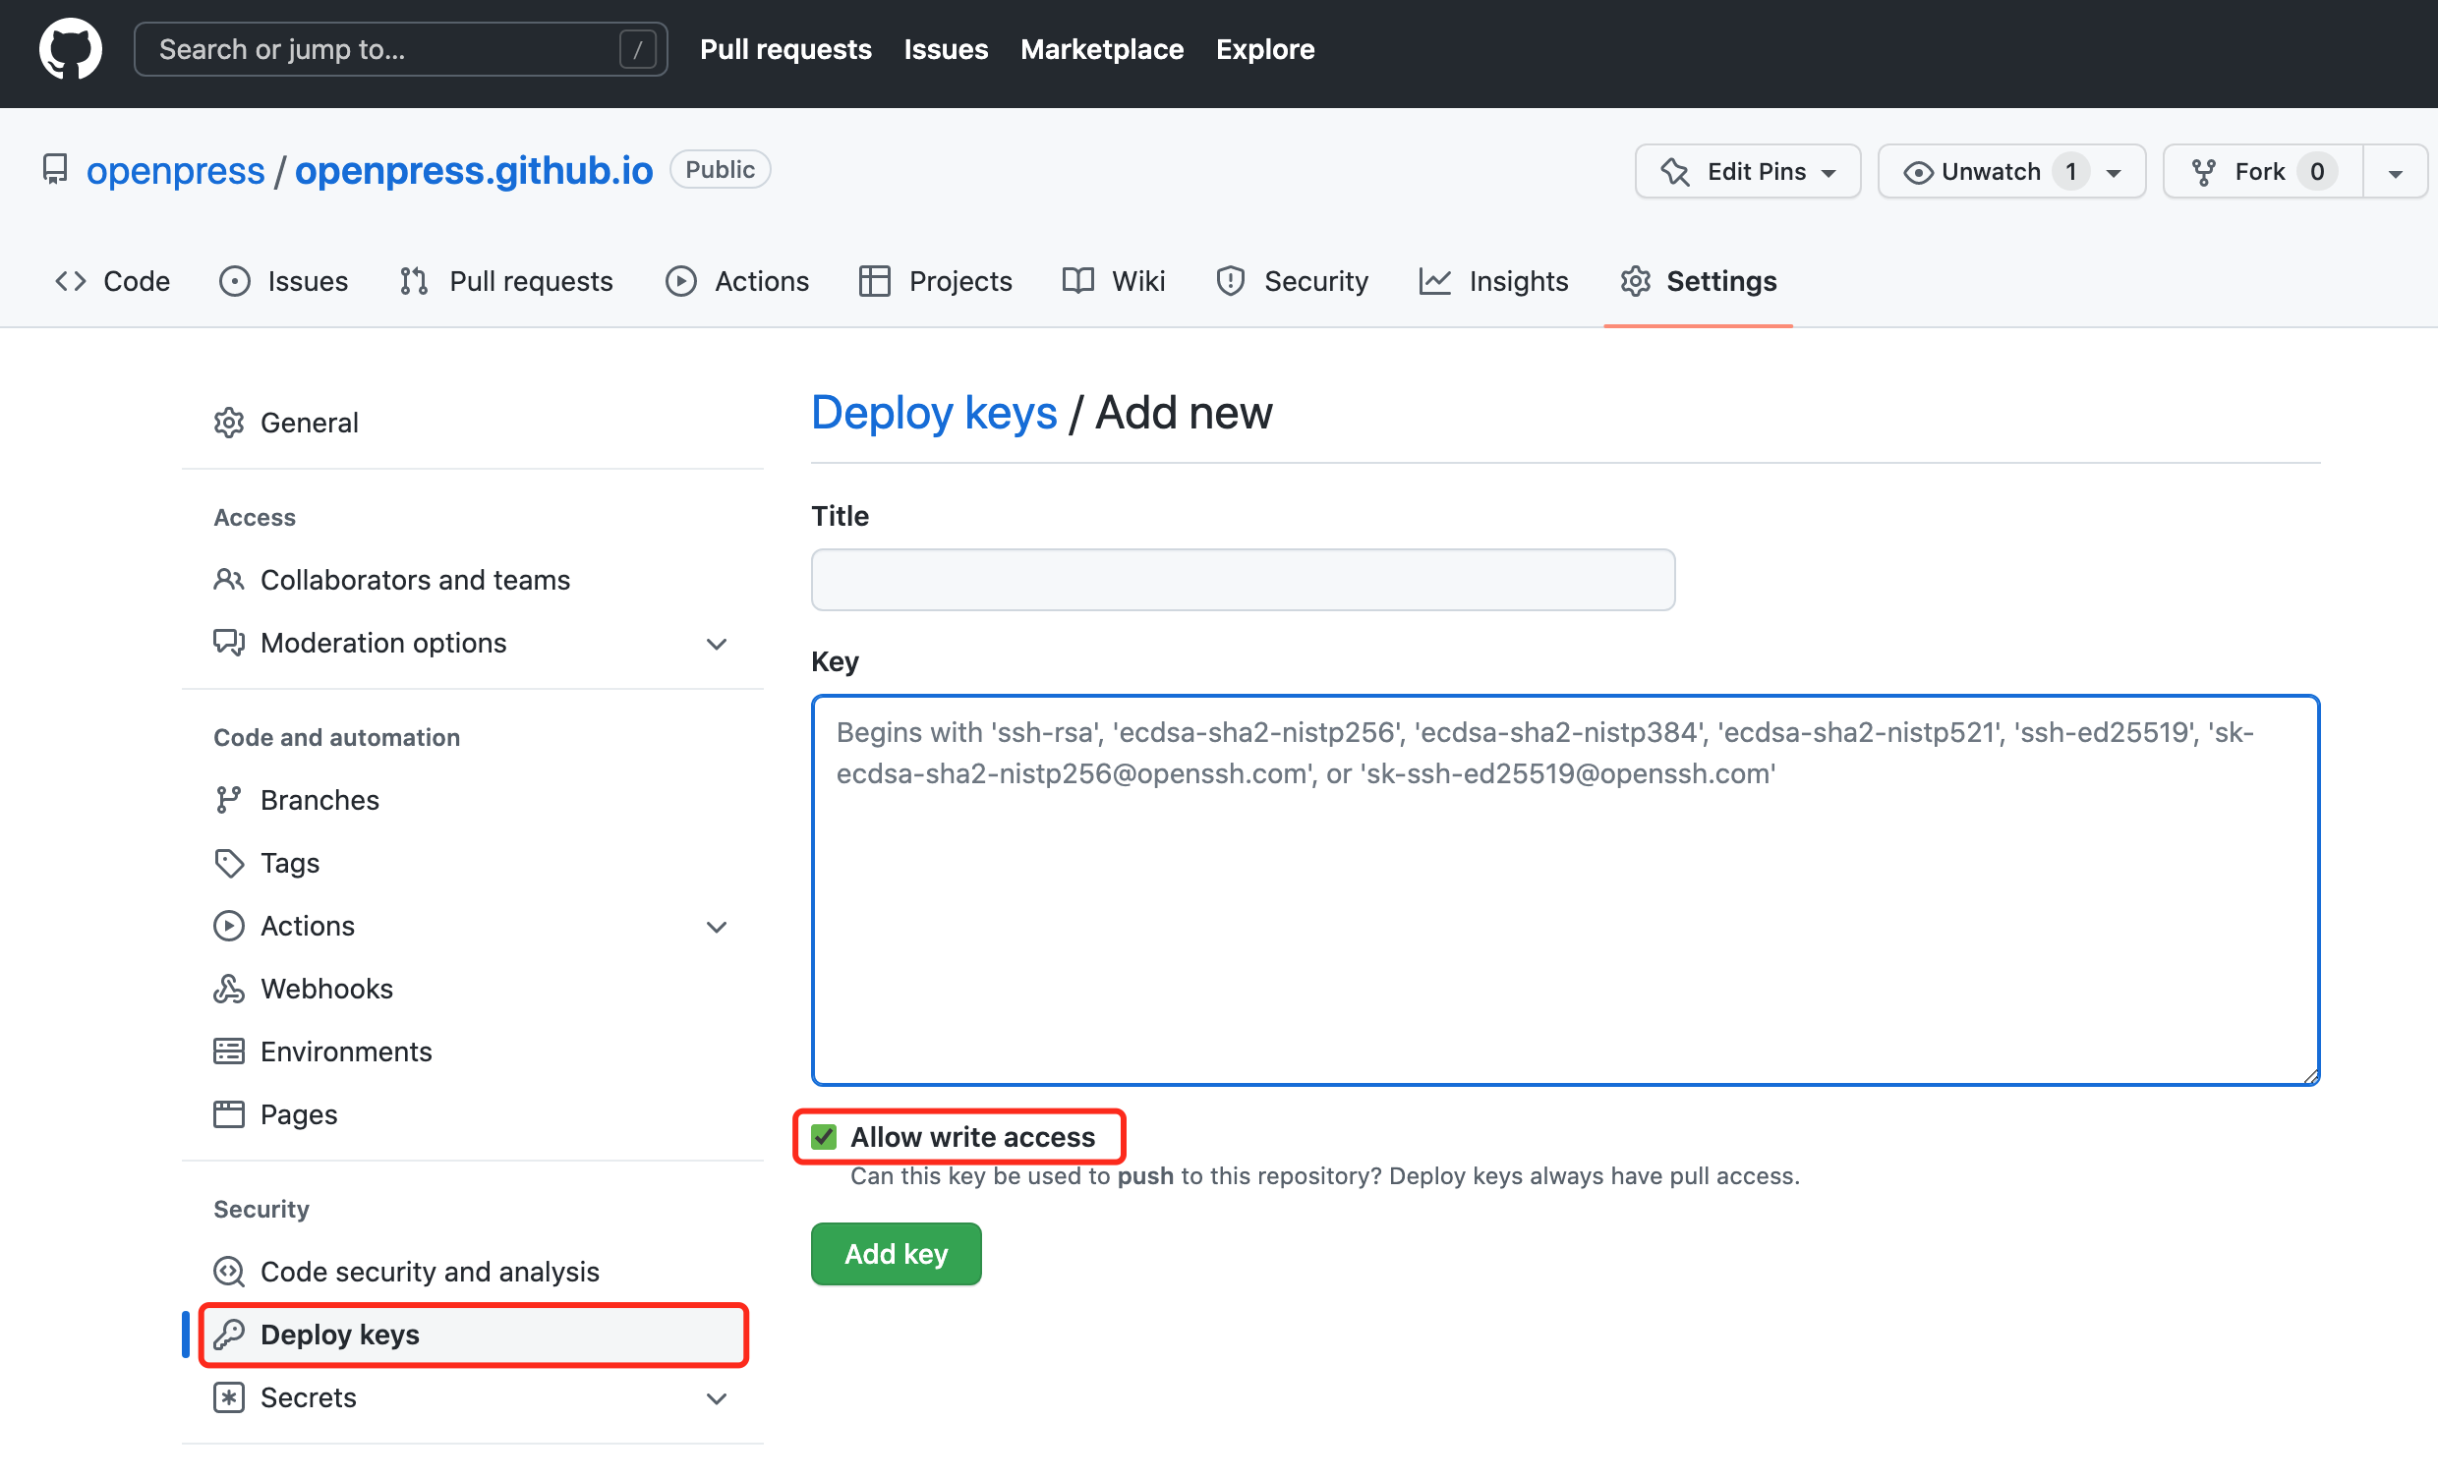
Task: Click the Unwatch count badge 1
Action: tap(2070, 172)
